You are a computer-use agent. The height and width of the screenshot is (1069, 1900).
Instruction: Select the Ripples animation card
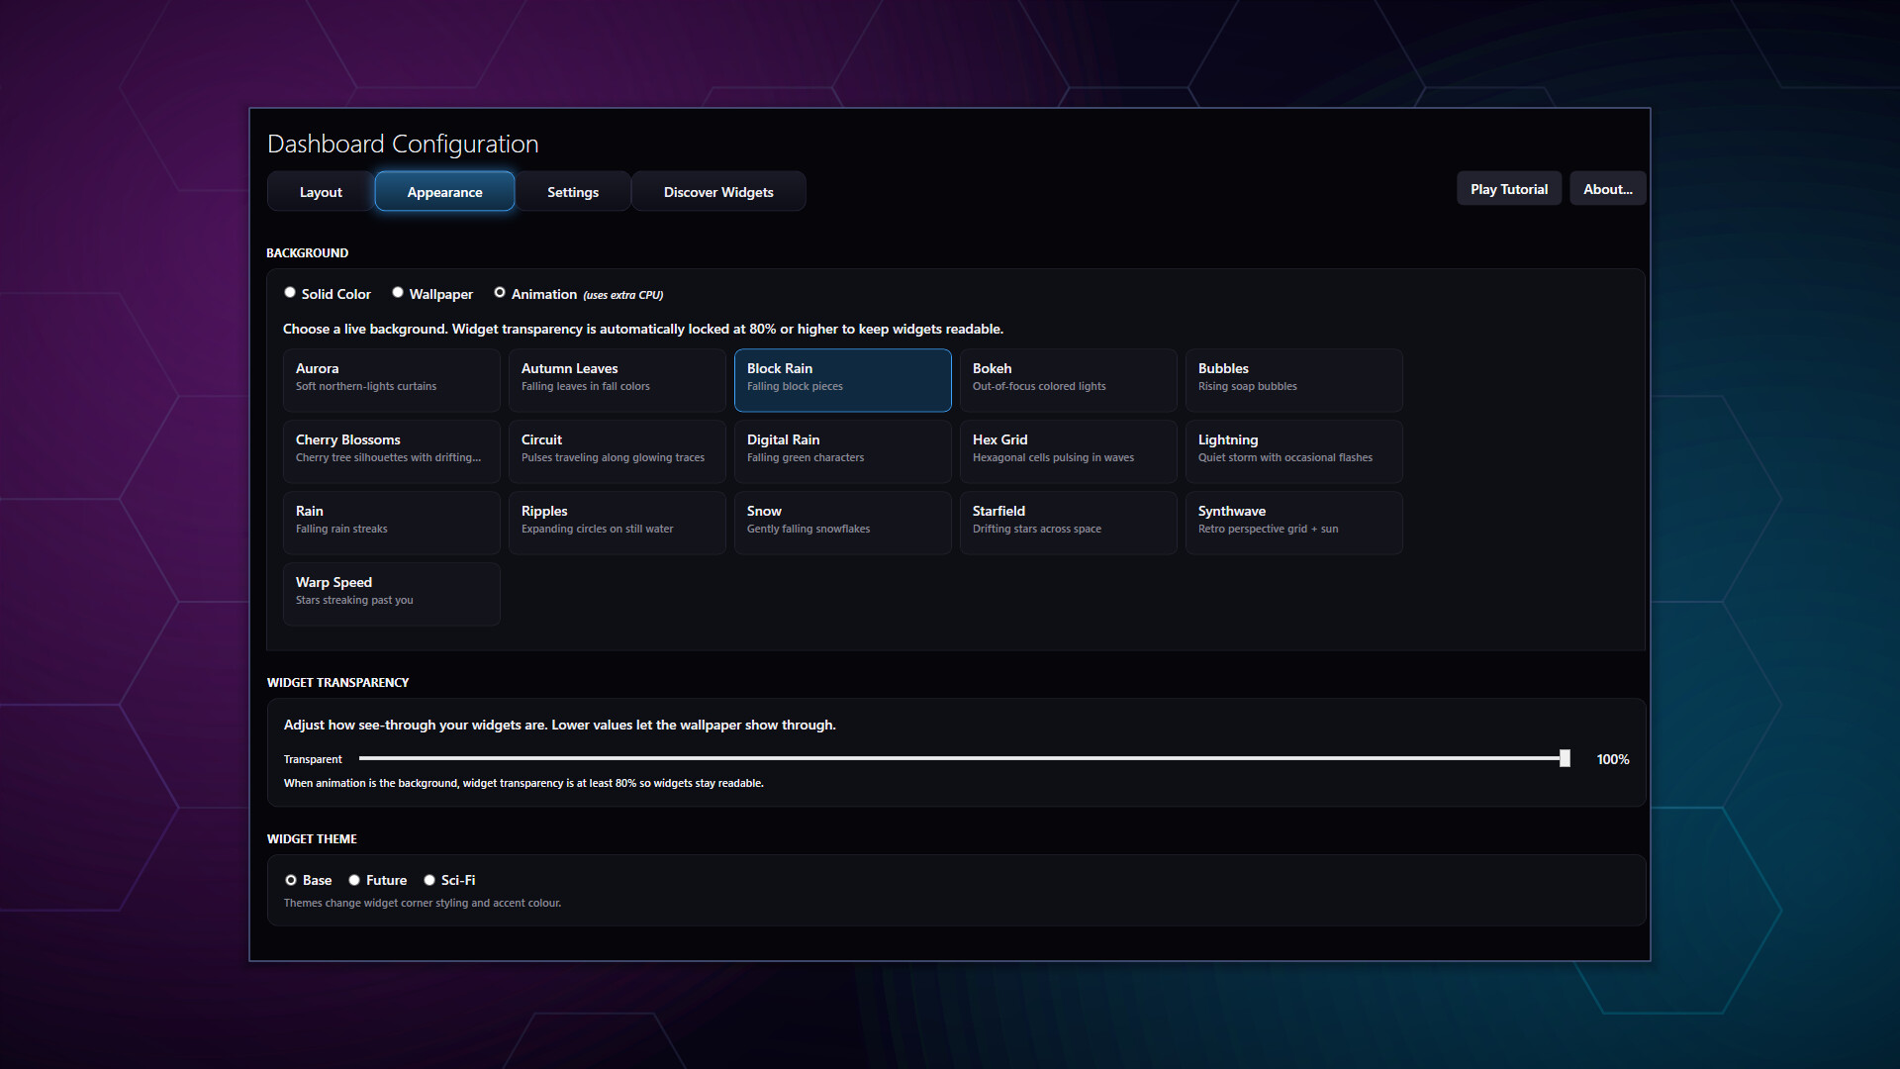pos(617,523)
